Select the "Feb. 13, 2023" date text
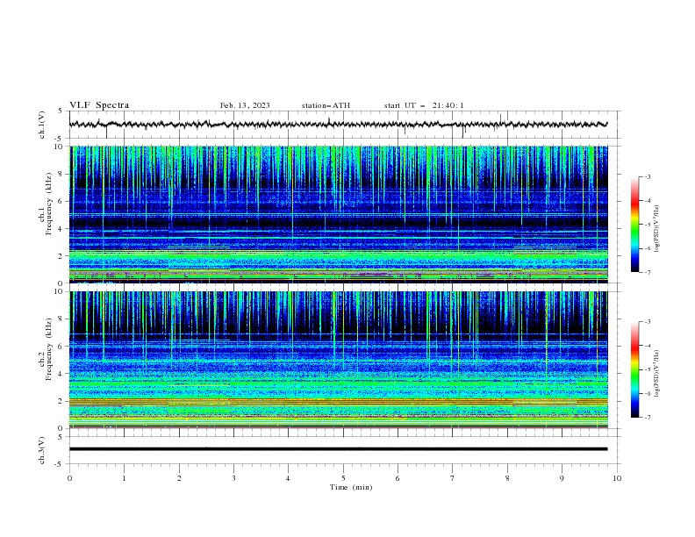The width and height of the screenshot is (695, 537). [245, 105]
